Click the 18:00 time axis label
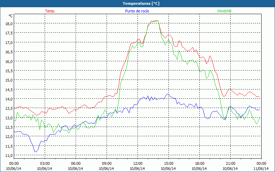275x172 pixels. click(x=199, y=164)
